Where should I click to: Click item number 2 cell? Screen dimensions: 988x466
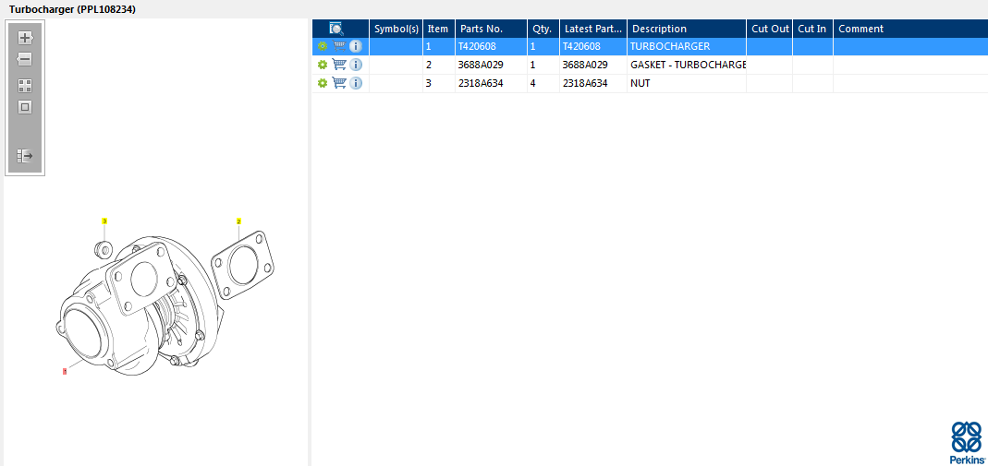coord(439,65)
